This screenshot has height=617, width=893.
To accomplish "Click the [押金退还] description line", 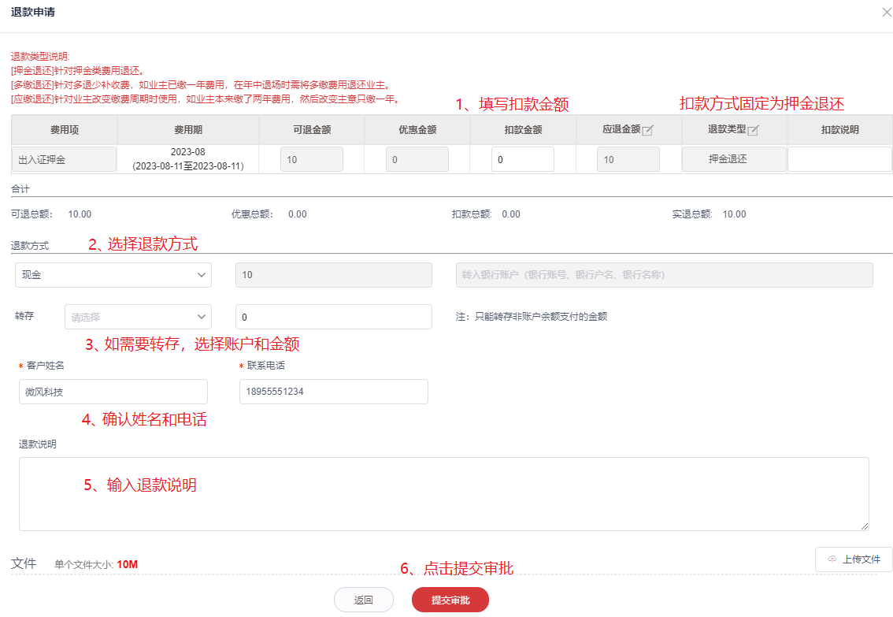I will coord(79,71).
